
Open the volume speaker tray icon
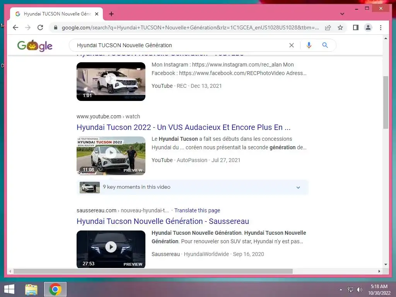click(x=359, y=289)
